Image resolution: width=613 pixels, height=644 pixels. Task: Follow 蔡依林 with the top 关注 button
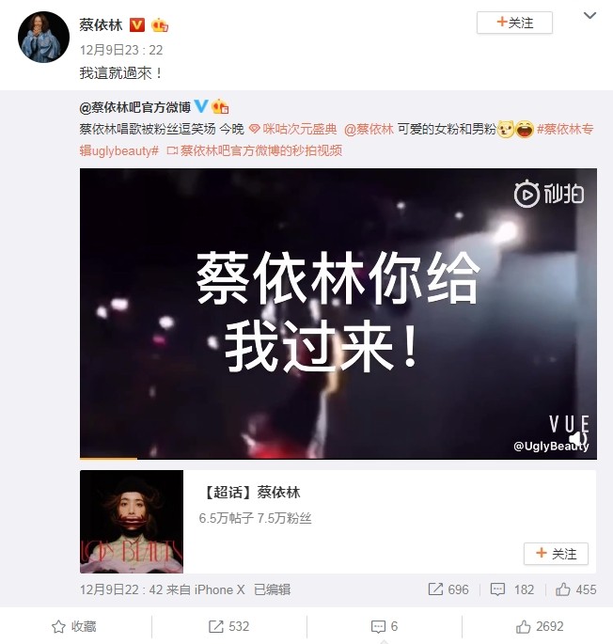514,23
